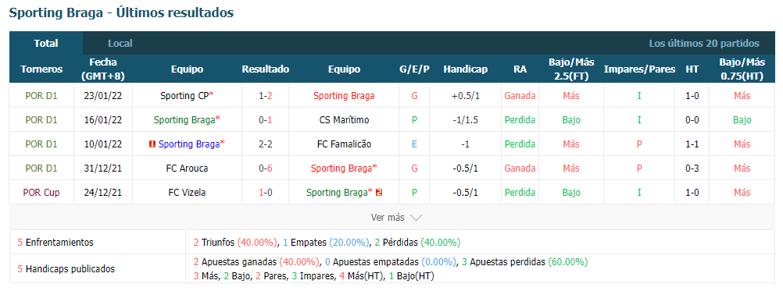Open the FC Arouca team link

187,169
